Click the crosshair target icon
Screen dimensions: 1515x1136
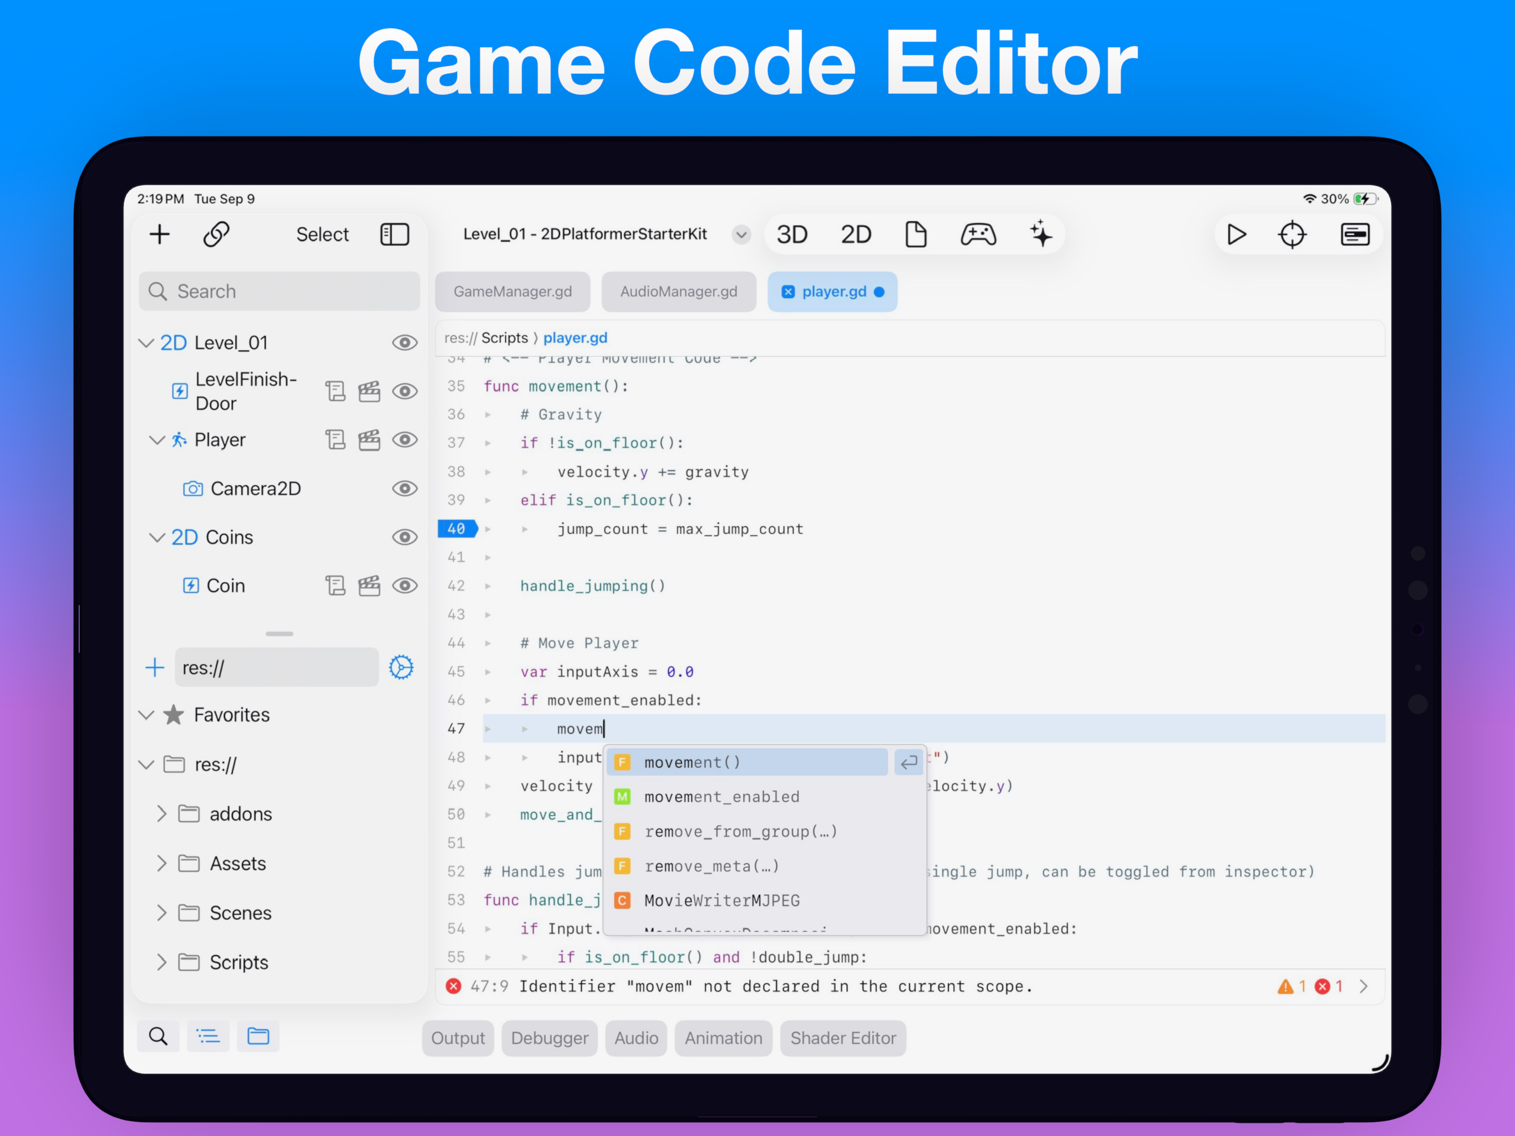1293,235
